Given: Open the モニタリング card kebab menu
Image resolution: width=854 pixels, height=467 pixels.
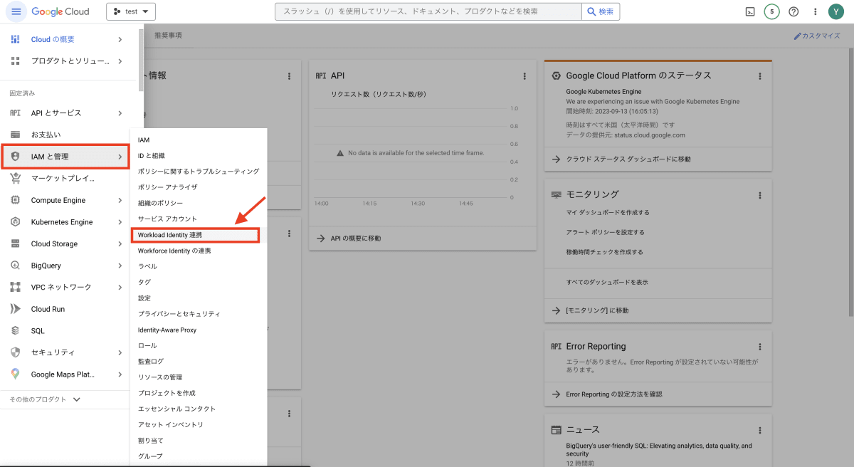Looking at the screenshot, I should (759, 194).
